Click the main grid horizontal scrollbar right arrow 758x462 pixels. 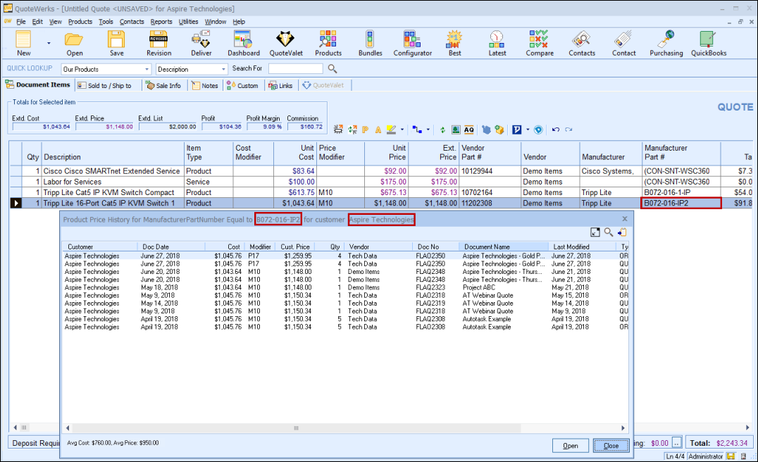point(747,427)
